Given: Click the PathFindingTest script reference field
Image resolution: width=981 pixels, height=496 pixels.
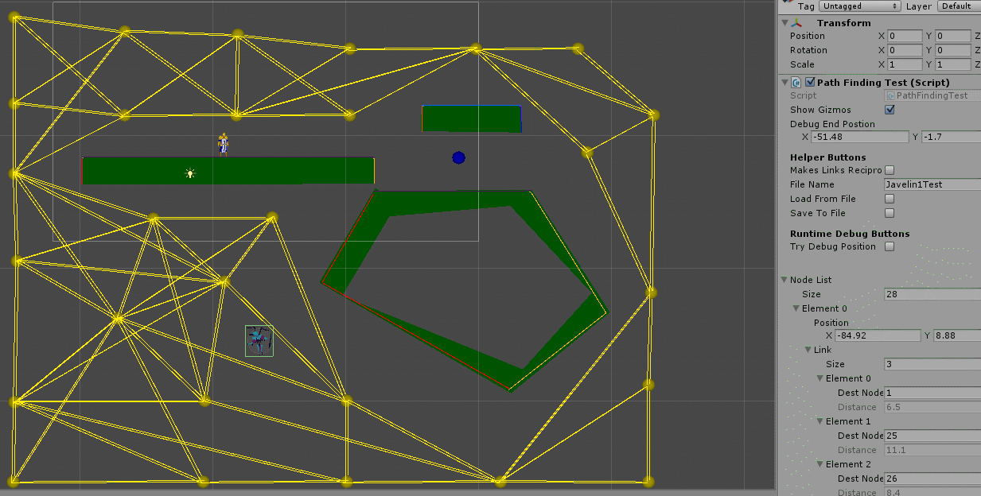Looking at the screenshot, I should point(932,95).
